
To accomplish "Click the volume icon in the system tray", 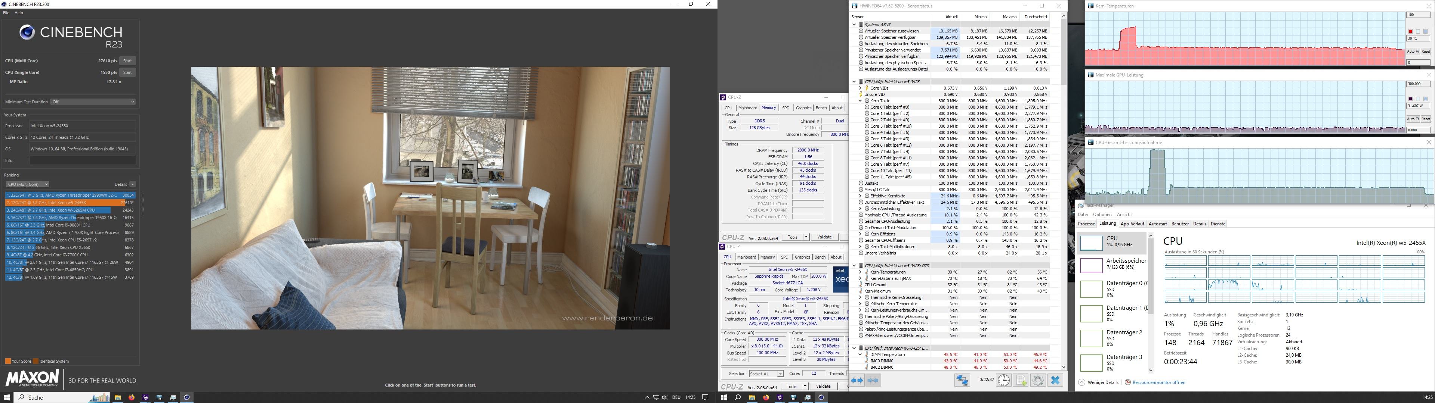I will click(664, 397).
